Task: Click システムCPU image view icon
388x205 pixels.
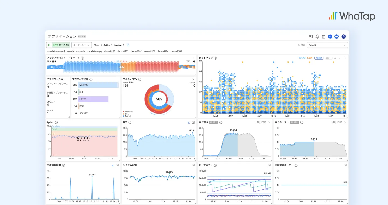Action: point(193,165)
